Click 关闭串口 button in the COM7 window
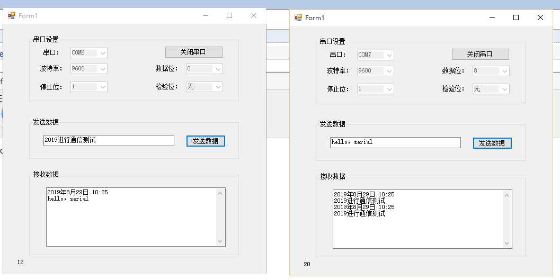 pos(481,54)
